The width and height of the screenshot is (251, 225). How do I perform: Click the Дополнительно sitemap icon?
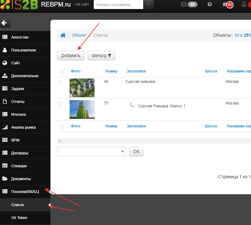(5, 76)
